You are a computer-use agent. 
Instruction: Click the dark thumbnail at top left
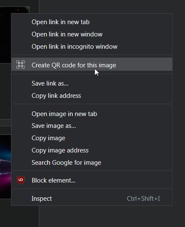pos(5,34)
